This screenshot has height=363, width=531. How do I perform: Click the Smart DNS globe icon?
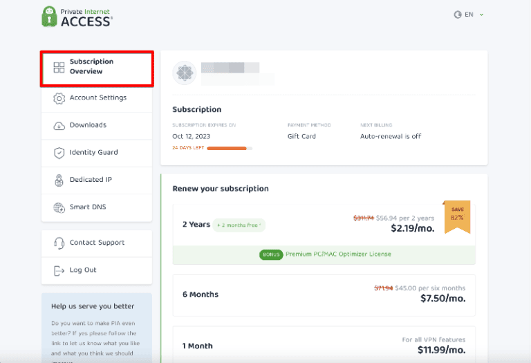click(59, 207)
